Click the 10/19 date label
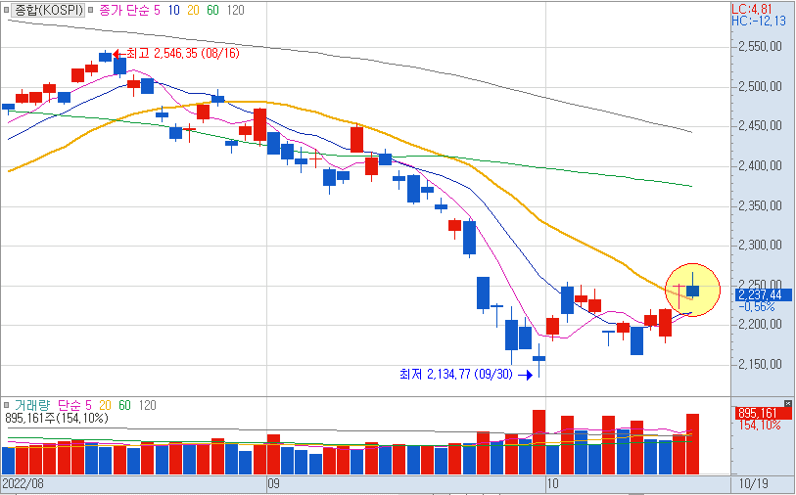Viewport: 796px width, 495px height. 753,483
